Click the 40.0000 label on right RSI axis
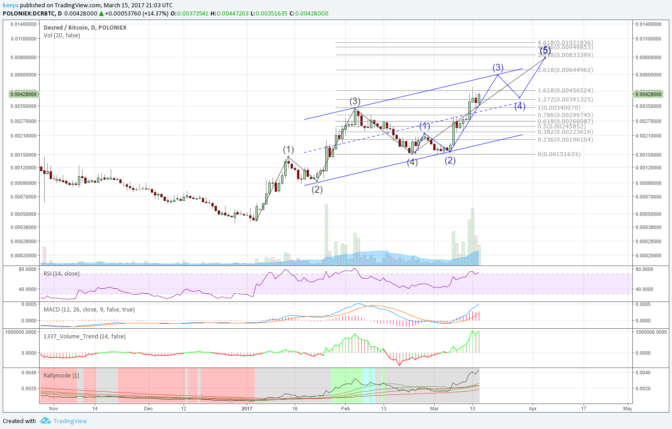The height and width of the screenshot is (429, 672). point(644,289)
